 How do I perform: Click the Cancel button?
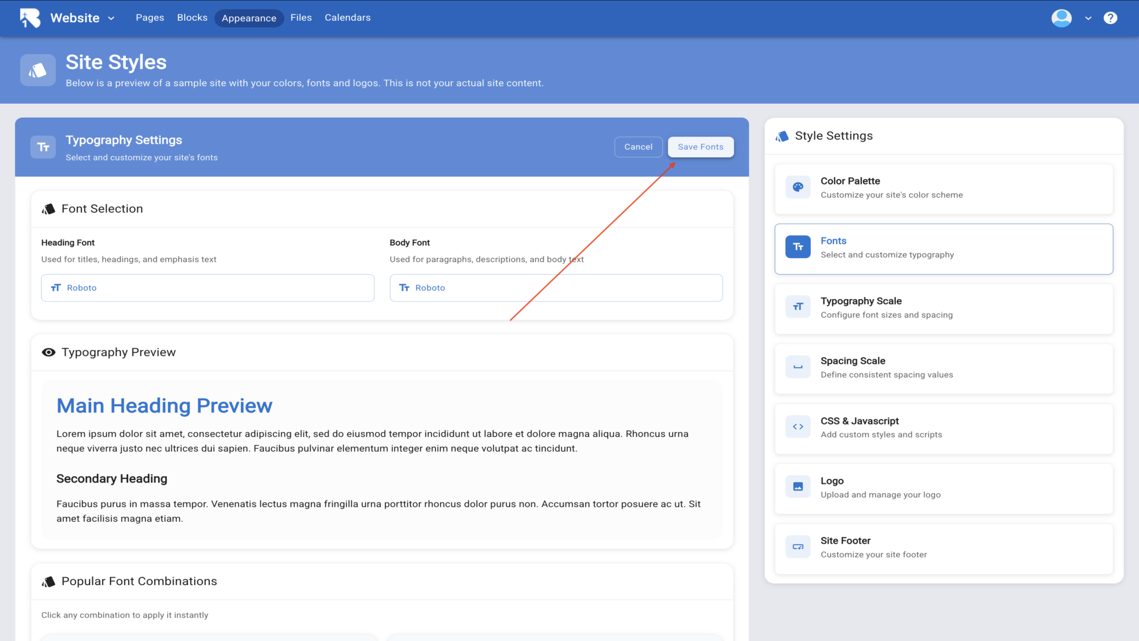tap(638, 147)
